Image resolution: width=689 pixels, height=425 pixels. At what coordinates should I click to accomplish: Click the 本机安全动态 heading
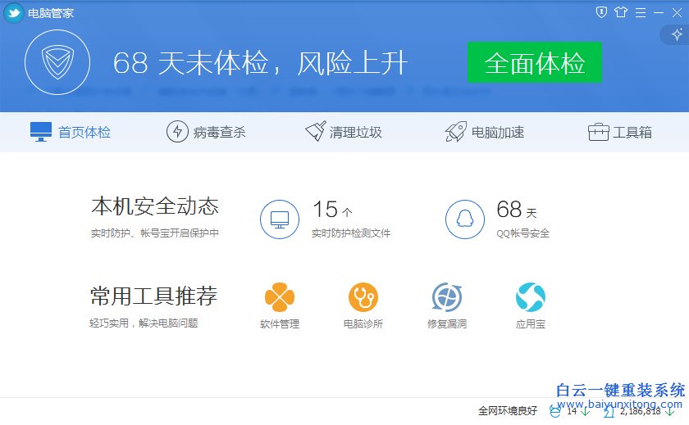(x=155, y=206)
